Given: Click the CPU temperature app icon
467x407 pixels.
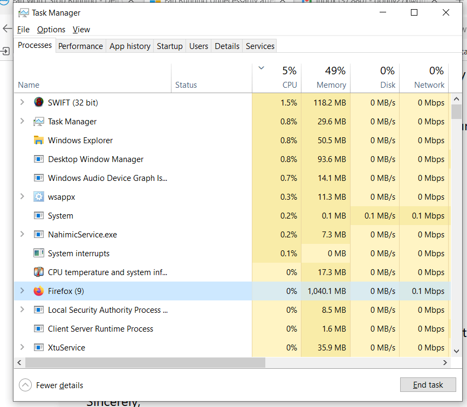Looking at the screenshot, I should click(39, 272).
